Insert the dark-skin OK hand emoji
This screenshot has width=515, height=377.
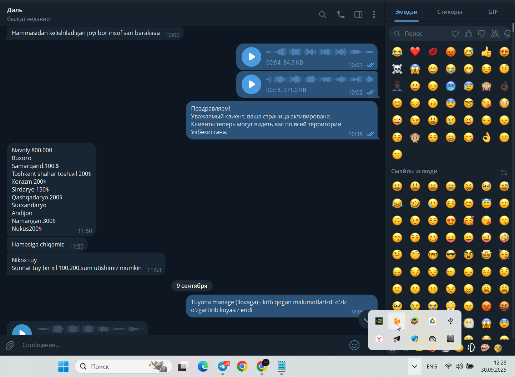504,86
